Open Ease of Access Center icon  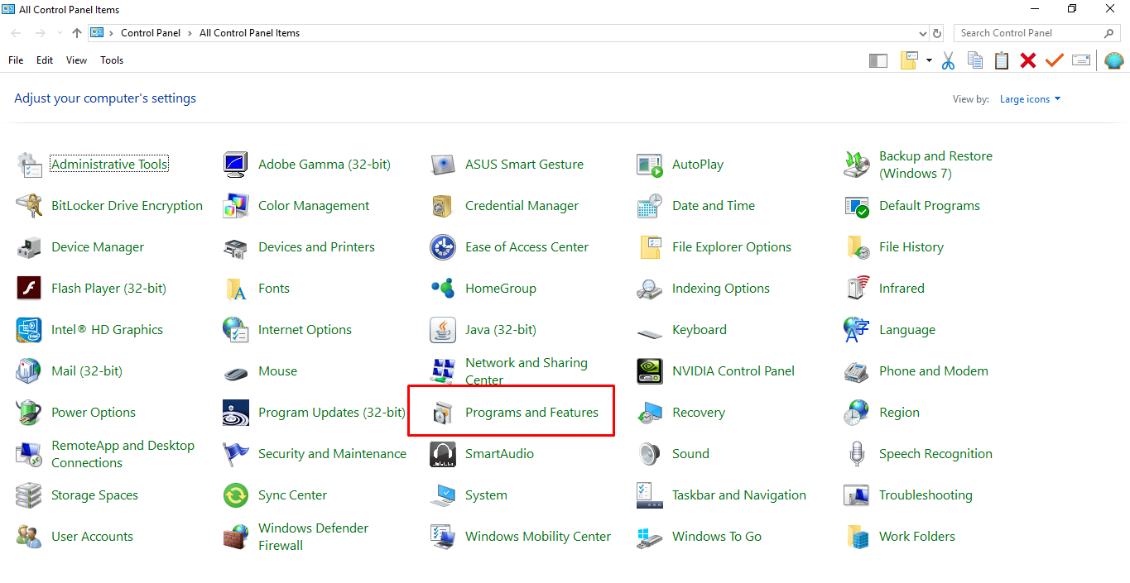pyautogui.click(x=443, y=247)
